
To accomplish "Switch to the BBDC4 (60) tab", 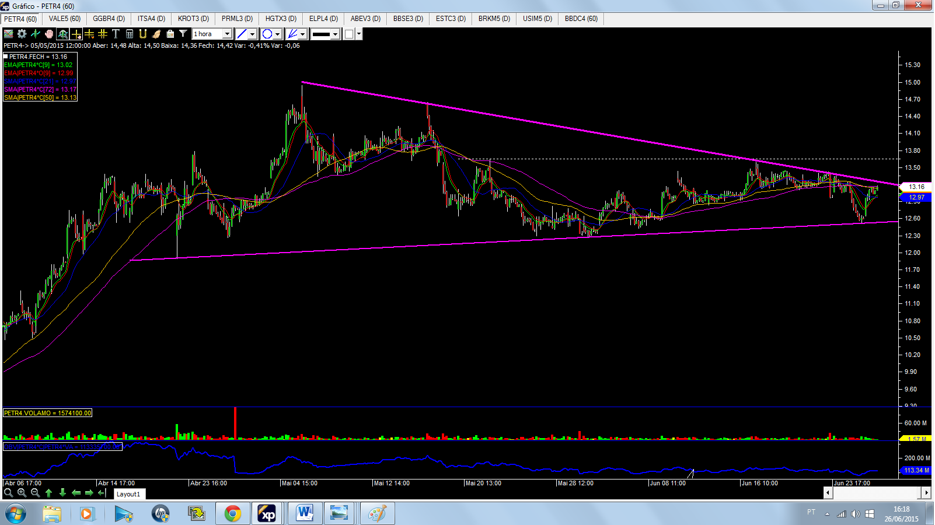I will coord(581,19).
